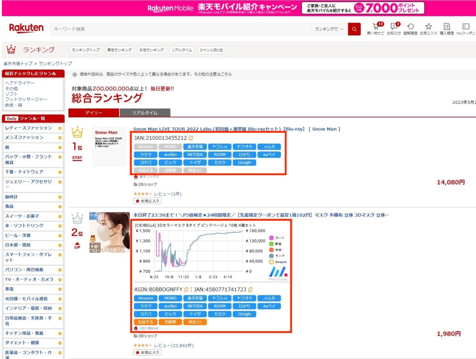Click the rank 1 gold crown icon
The height and width of the screenshot is (359, 476).
(78, 132)
